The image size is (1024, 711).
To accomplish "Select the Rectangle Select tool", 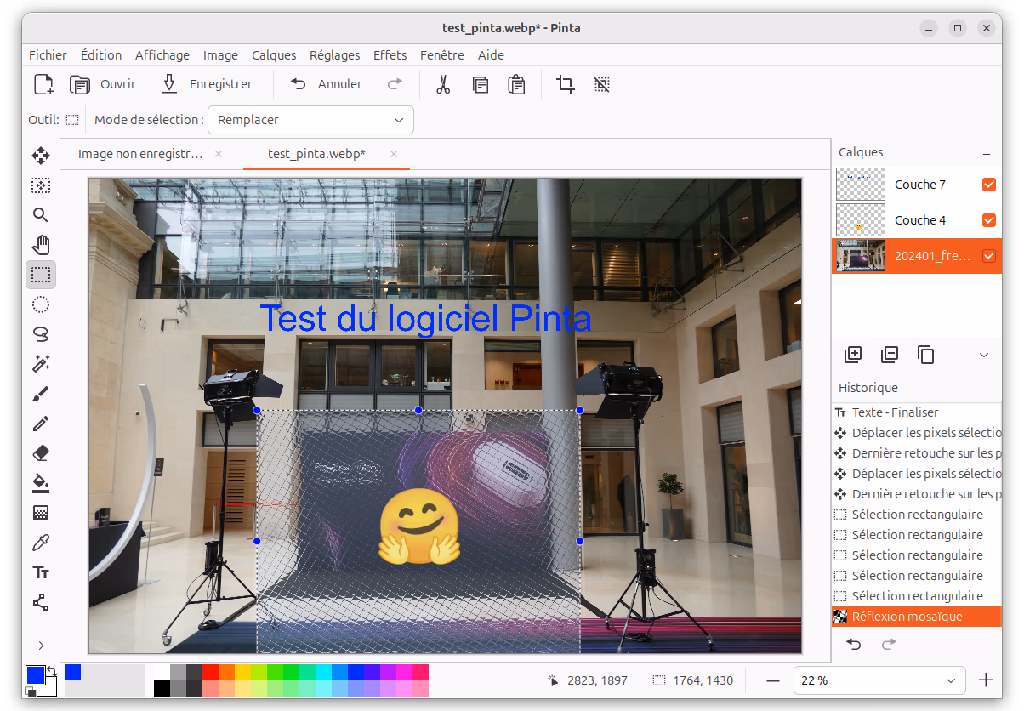I will point(41,275).
